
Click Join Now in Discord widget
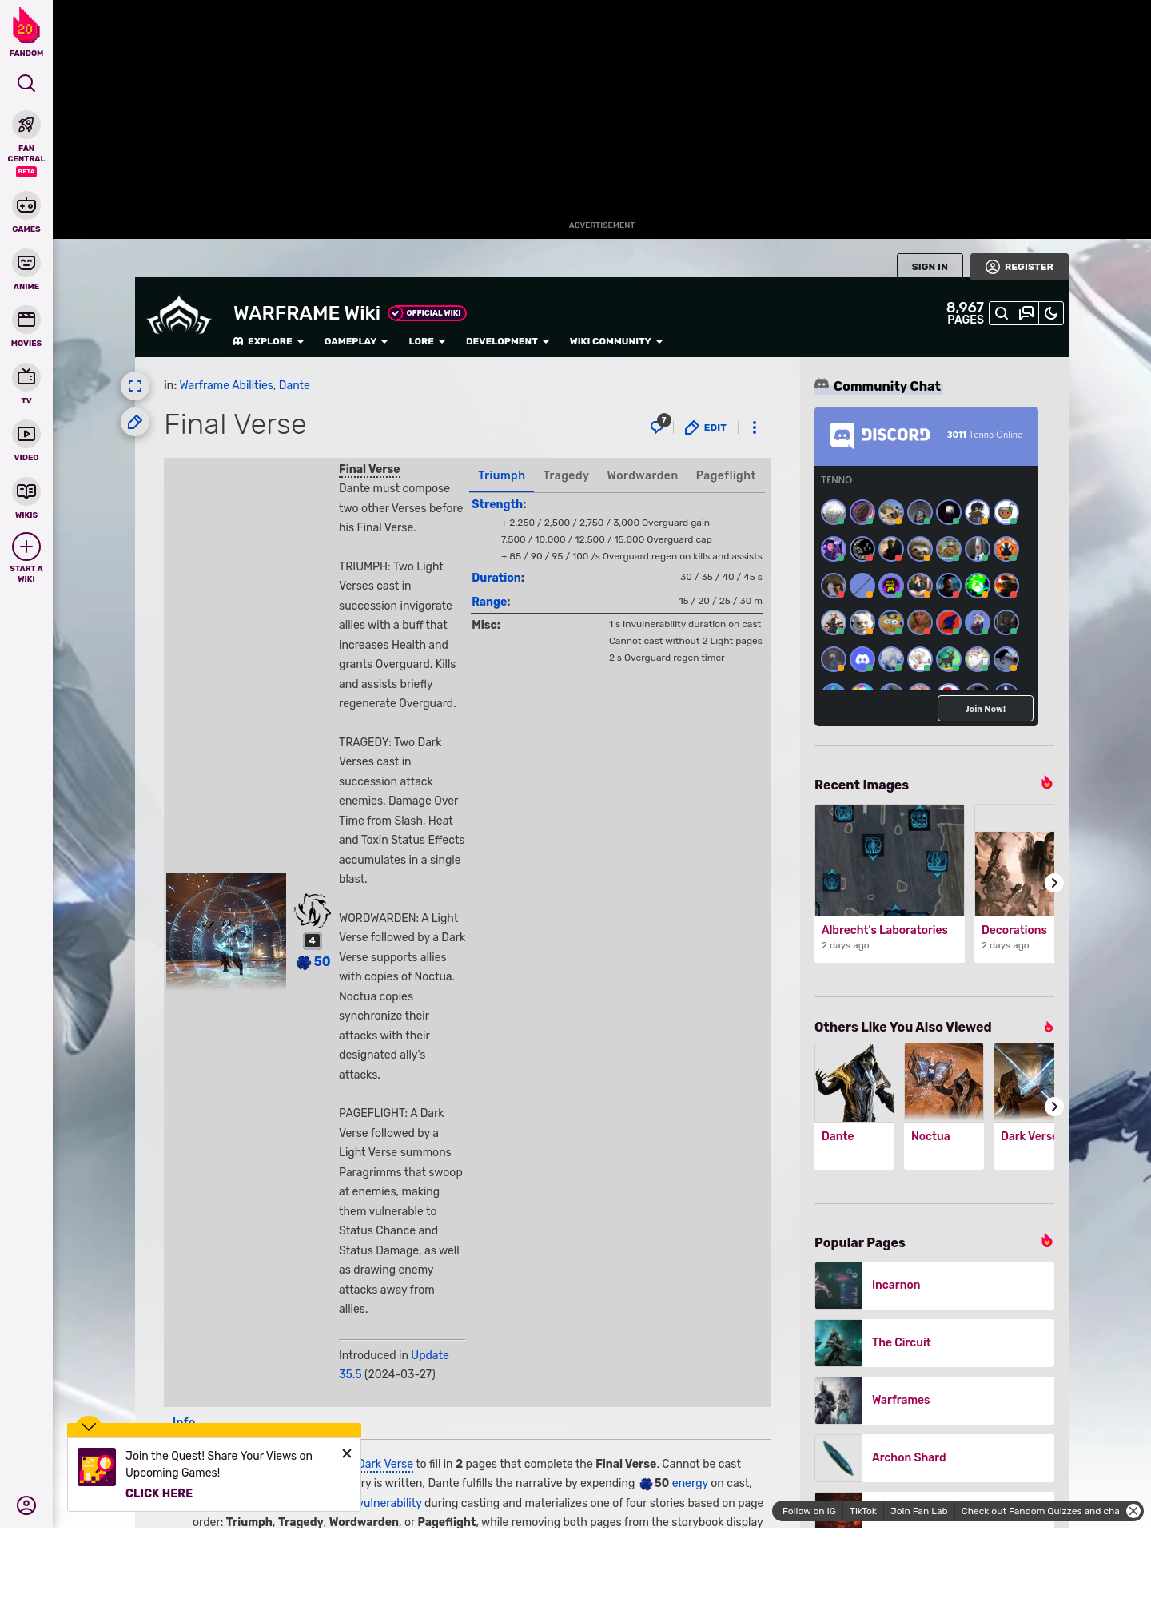coord(985,709)
